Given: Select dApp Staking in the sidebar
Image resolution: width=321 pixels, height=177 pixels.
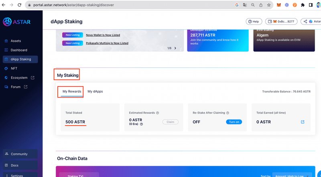Looking at the screenshot, I should [x=20, y=59].
